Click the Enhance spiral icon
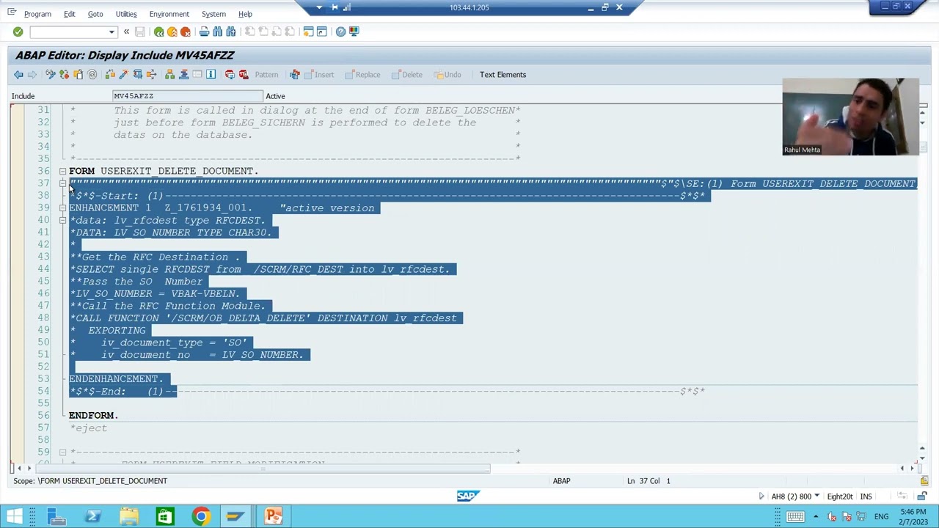This screenshot has width=939, height=528. [x=92, y=75]
